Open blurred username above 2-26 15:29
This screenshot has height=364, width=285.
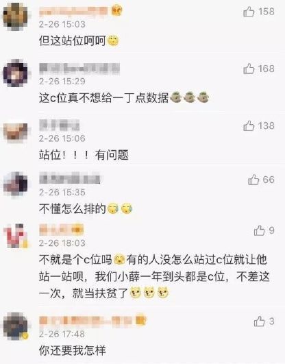pos(79,69)
